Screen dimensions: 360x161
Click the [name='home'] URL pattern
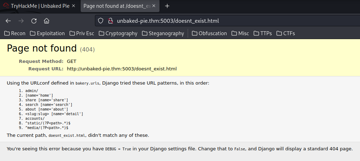coord(39,95)
